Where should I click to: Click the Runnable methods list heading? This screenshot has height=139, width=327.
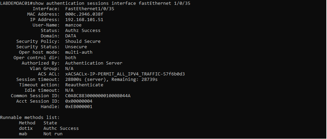(30, 117)
